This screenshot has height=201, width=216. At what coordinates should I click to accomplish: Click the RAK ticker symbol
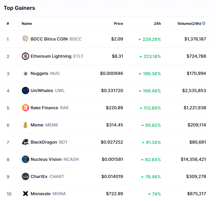[64, 108]
